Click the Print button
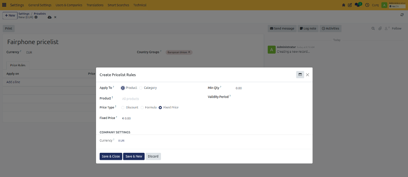Image resolution: width=408 pixels, height=177 pixels. click(9, 29)
